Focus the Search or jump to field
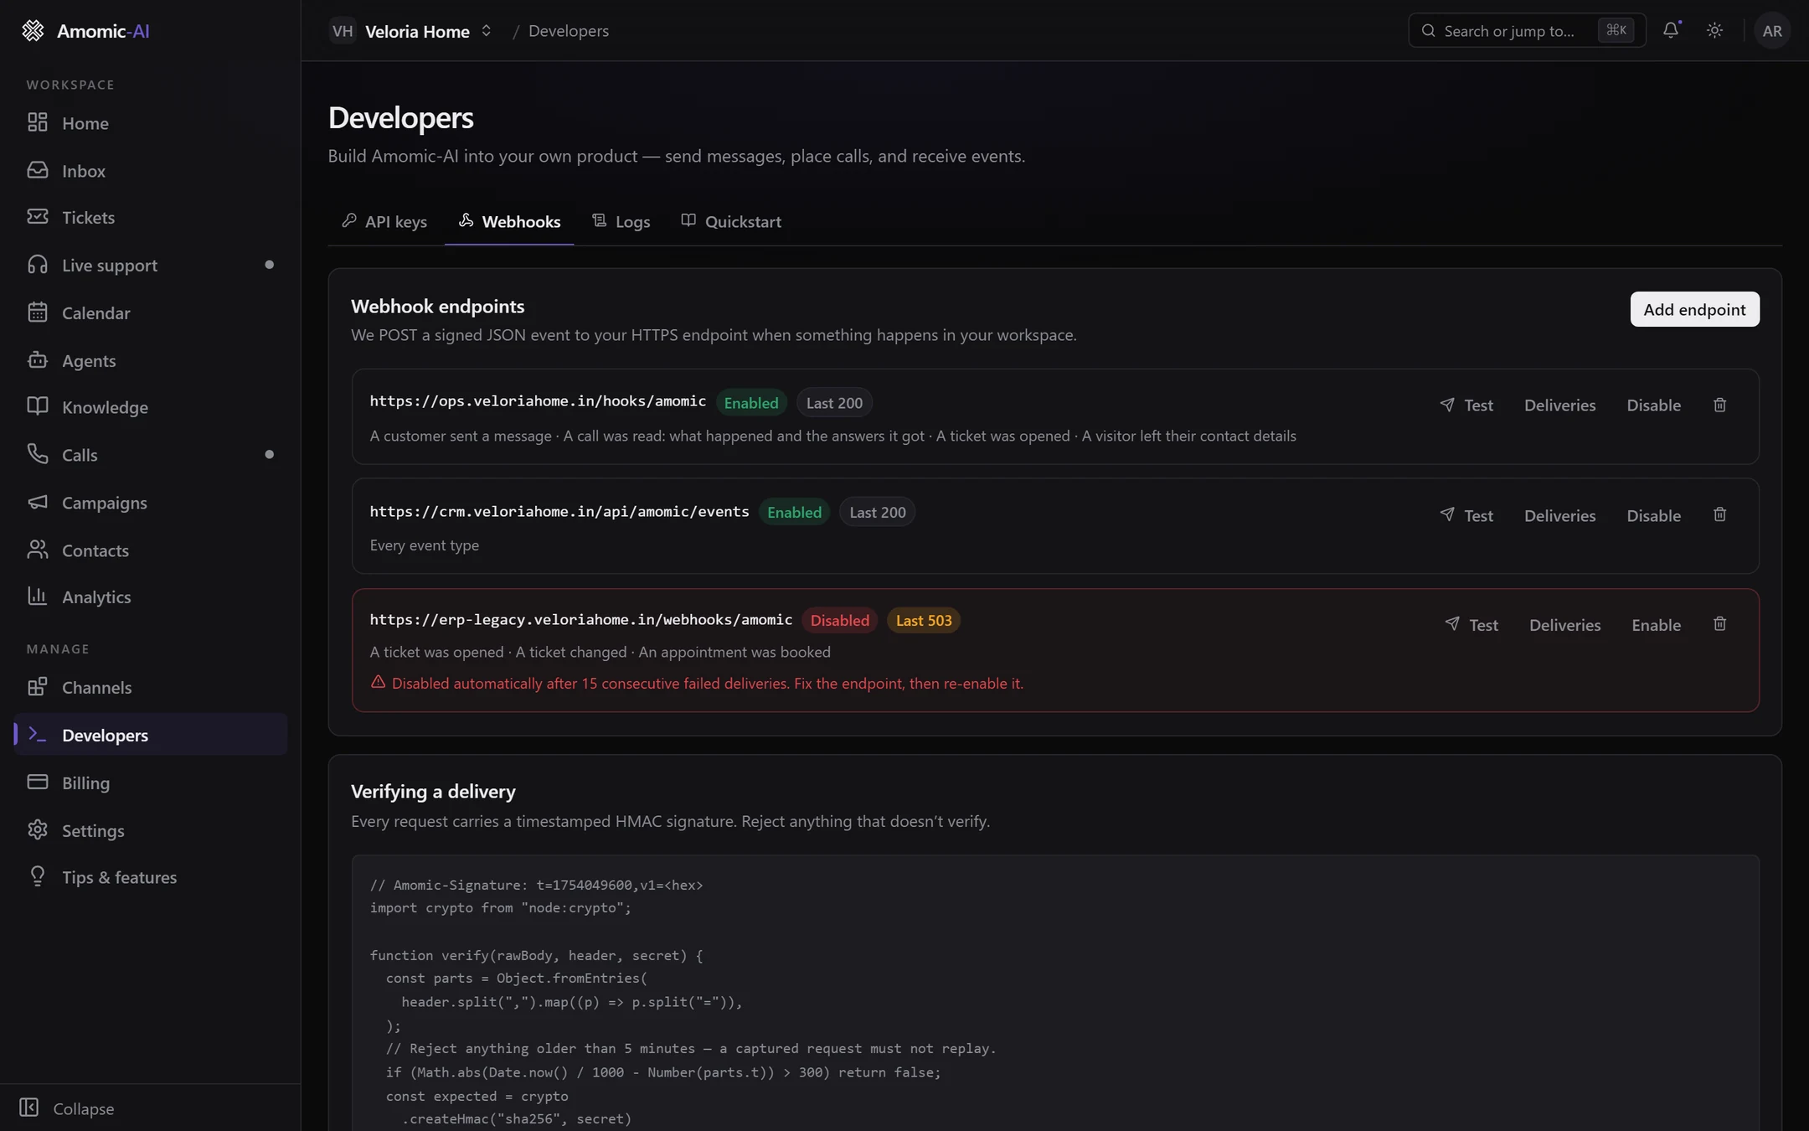 pos(1527,30)
